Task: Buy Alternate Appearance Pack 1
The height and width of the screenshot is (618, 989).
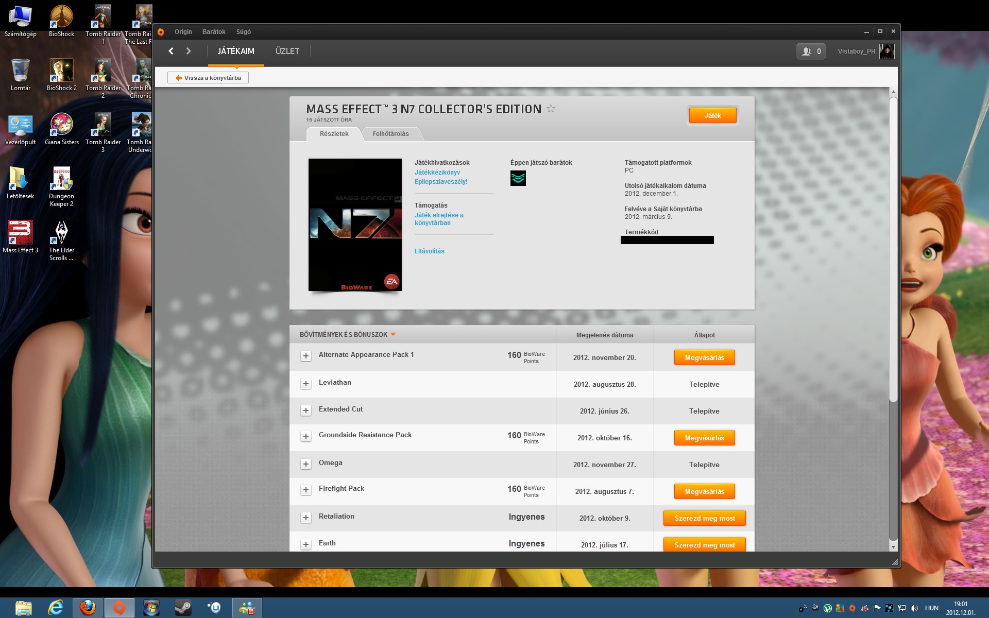Action: [x=704, y=357]
